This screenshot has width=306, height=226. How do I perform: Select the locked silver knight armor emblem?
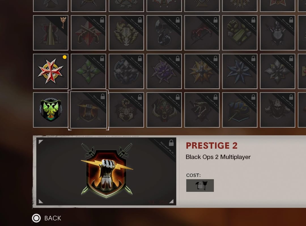pos(278,33)
